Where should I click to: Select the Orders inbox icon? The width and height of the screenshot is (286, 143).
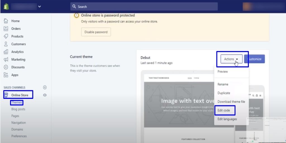(6, 29)
